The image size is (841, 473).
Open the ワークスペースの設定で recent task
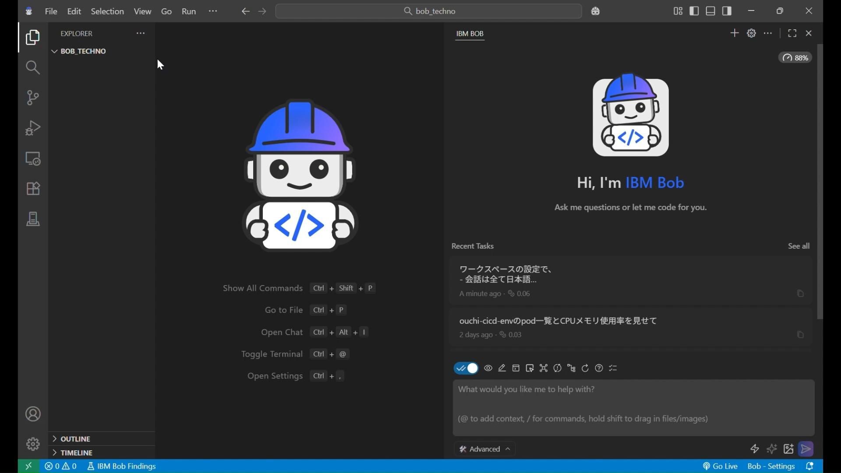pos(631,281)
